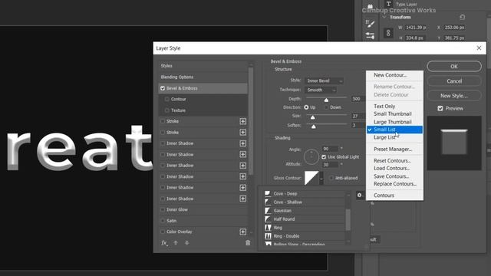Toggle the Use Global Light checkbox
491x276 pixels.
click(x=324, y=156)
